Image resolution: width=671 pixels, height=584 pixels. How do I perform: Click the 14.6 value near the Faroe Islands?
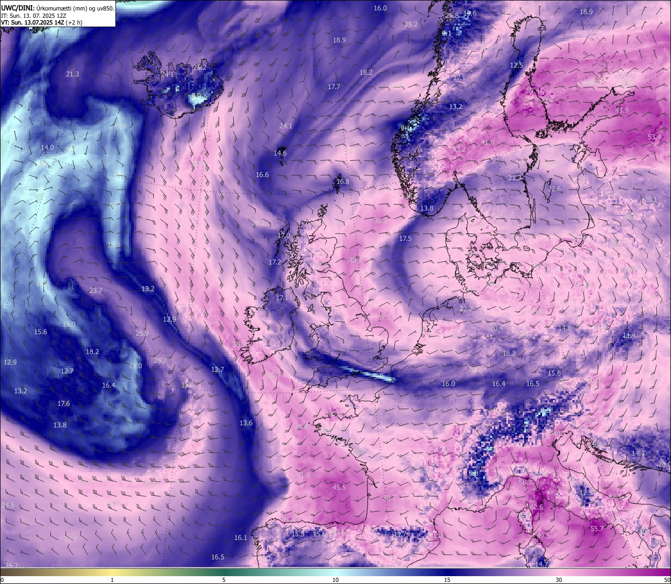(x=280, y=153)
